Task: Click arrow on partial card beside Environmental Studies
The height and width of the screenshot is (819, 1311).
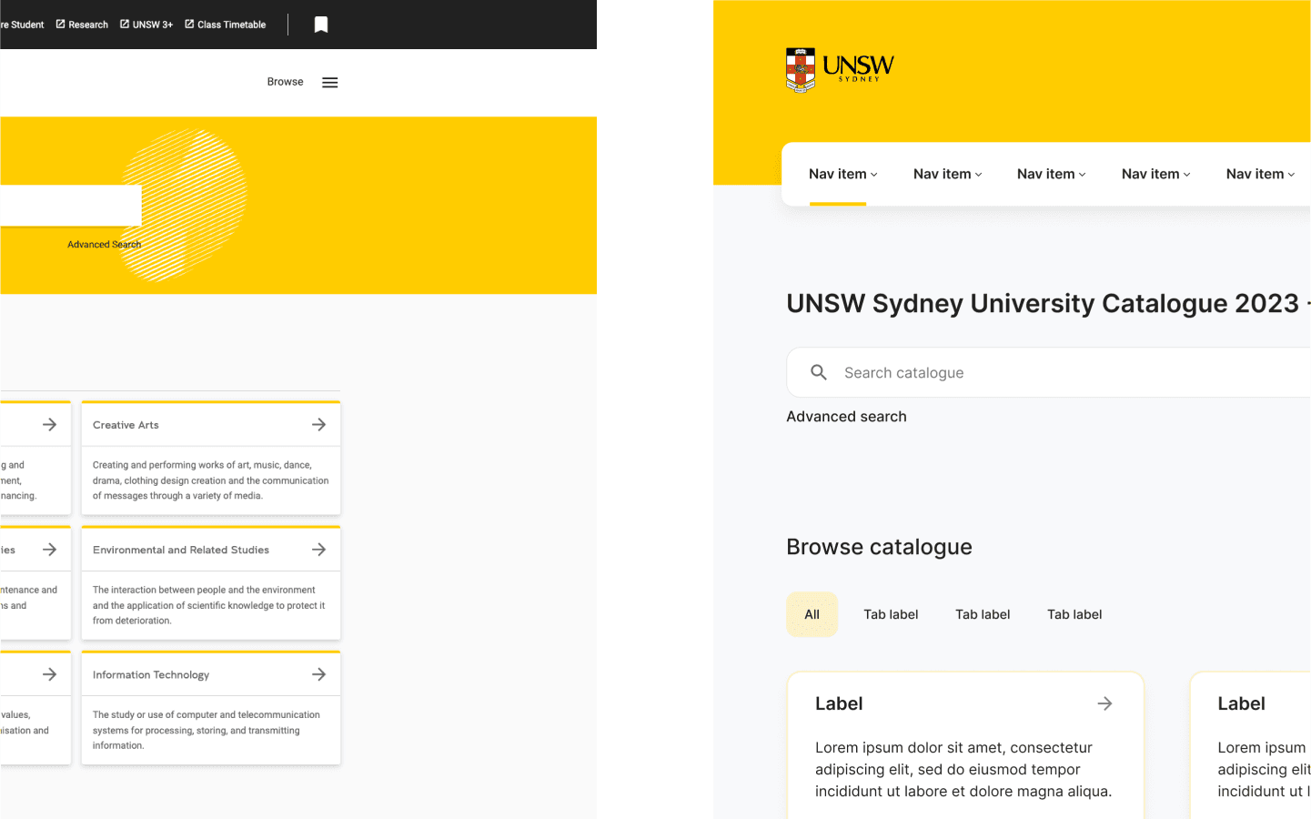Action: (x=50, y=550)
